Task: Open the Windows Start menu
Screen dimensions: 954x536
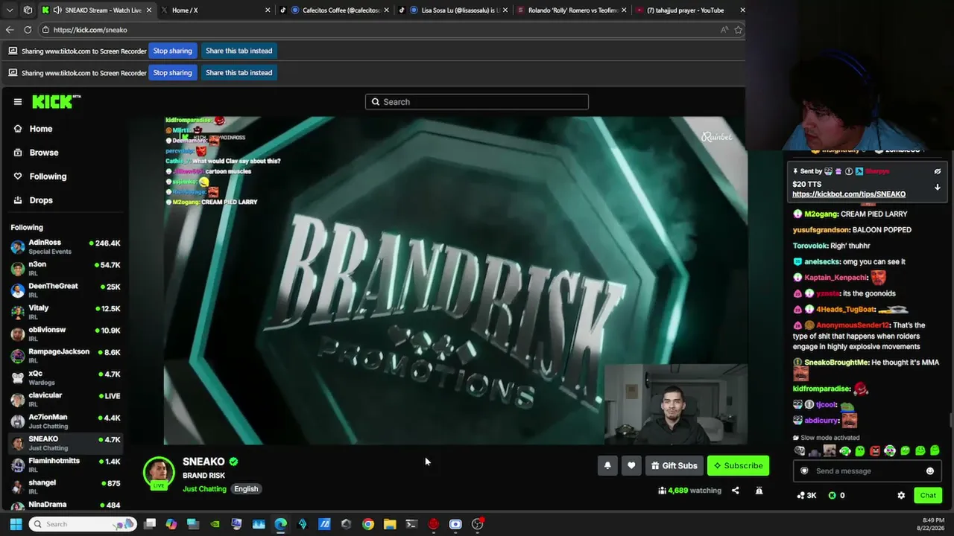Action: pyautogui.click(x=16, y=524)
